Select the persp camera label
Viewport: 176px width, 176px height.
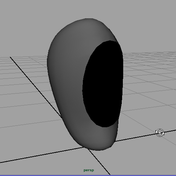tap(89, 170)
